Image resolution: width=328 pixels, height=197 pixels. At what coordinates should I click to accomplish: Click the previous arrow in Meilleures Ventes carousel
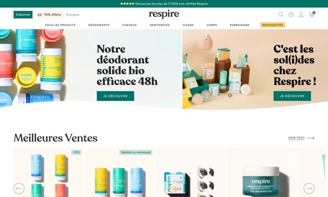coord(19,188)
